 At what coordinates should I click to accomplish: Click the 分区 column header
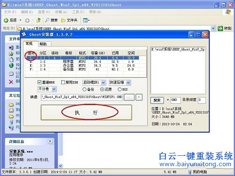pos(43,53)
